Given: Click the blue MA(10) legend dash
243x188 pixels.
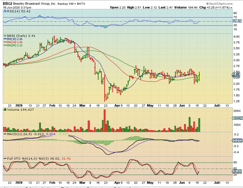Looking at the screenshot, I should [5, 39].
